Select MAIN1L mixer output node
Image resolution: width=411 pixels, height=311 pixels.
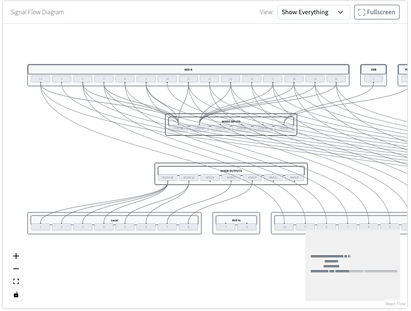pos(231,178)
